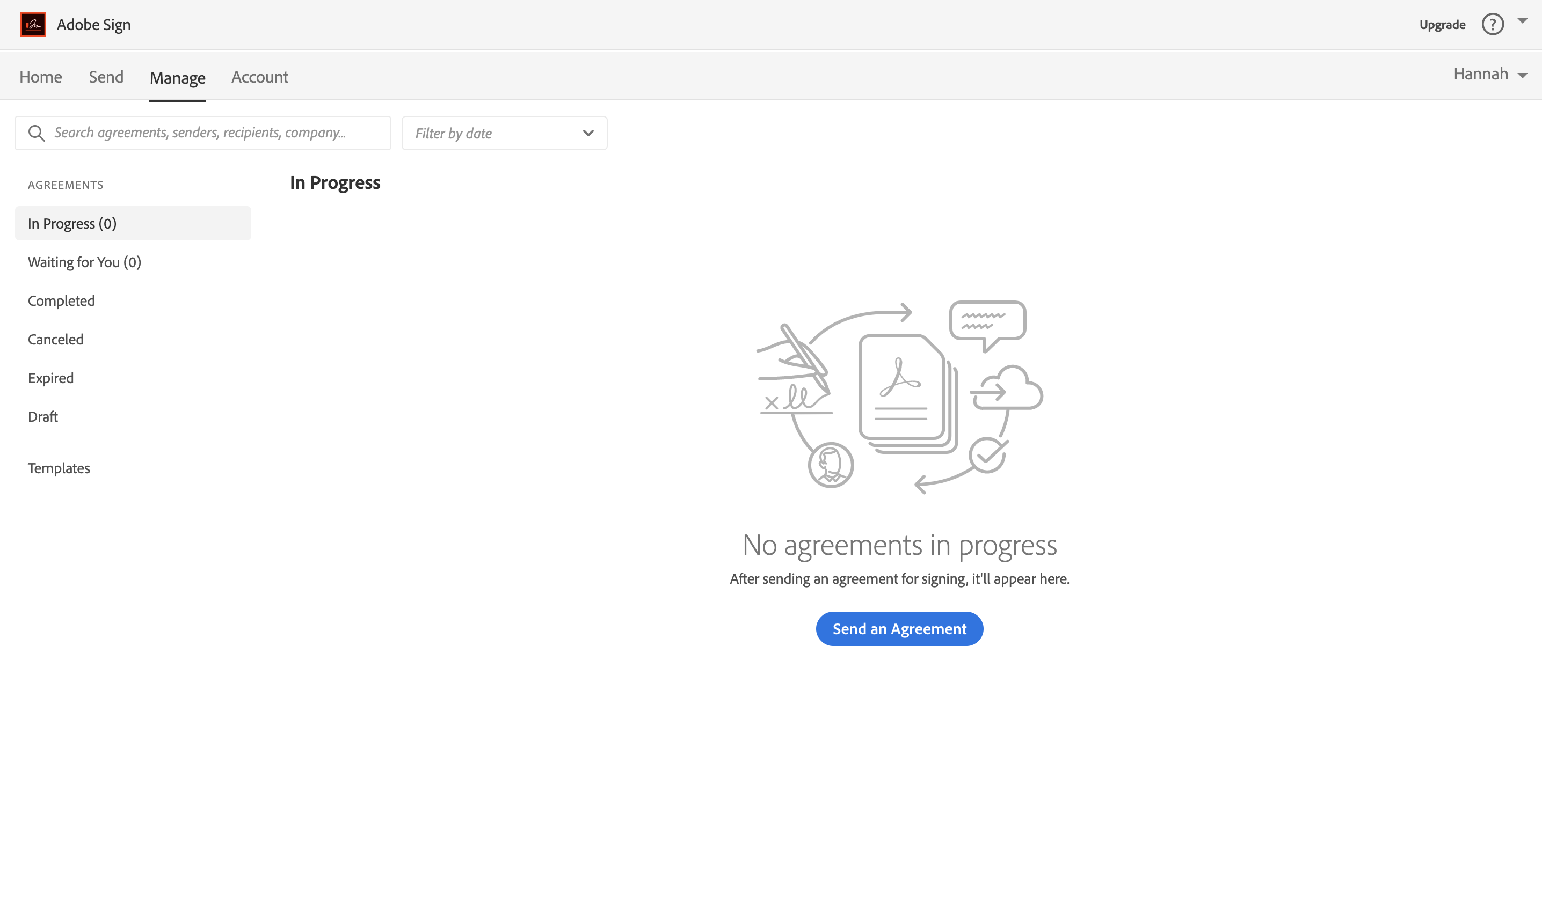Select the Manage tab
Image resolution: width=1542 pixels, height=910 pixels.
(177, 78)
